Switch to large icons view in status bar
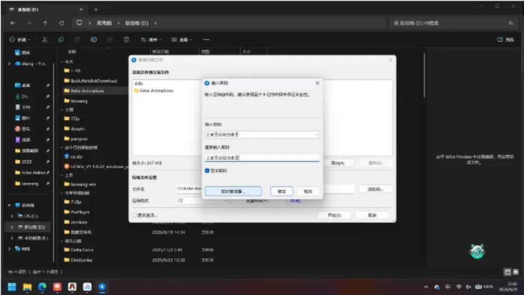The width and height of the screenshot is (524, 295). (x=515, y=272)
